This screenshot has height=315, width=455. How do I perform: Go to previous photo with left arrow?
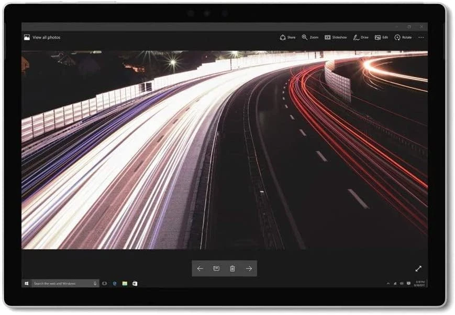(x=199, y=269)
